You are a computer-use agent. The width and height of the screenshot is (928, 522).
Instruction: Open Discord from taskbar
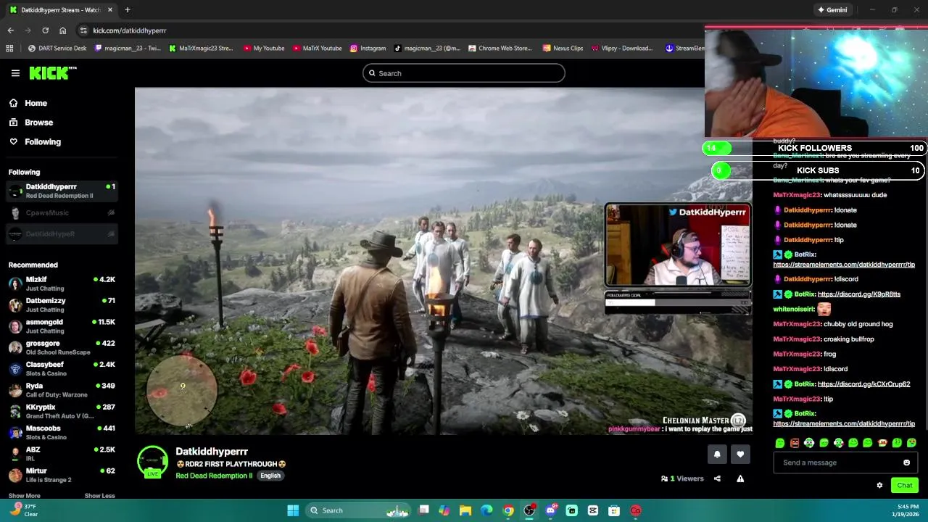point(551,510)
